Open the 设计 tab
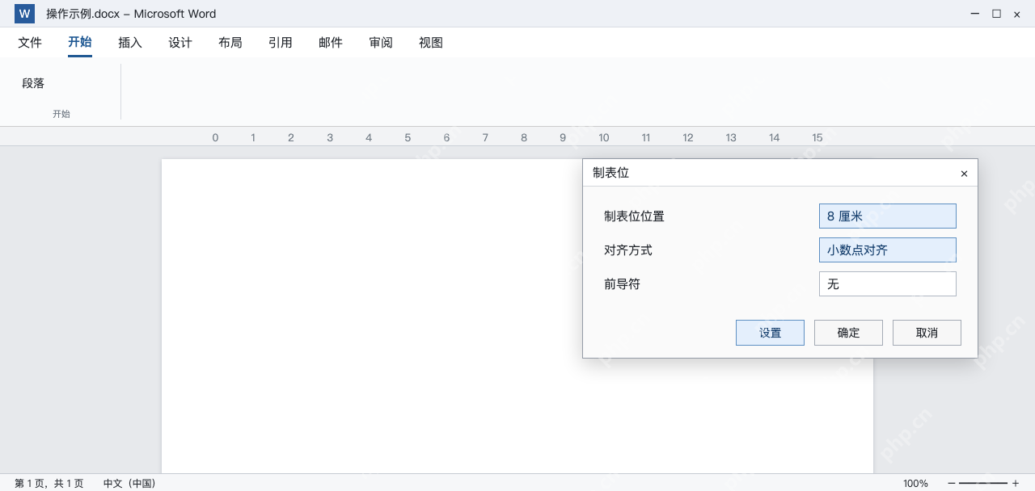Image resolution: width=1035 pixels, height=491 pixels. point(180,43)
